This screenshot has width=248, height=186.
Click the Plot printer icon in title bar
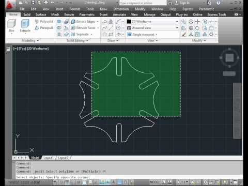tap(46, 3)
